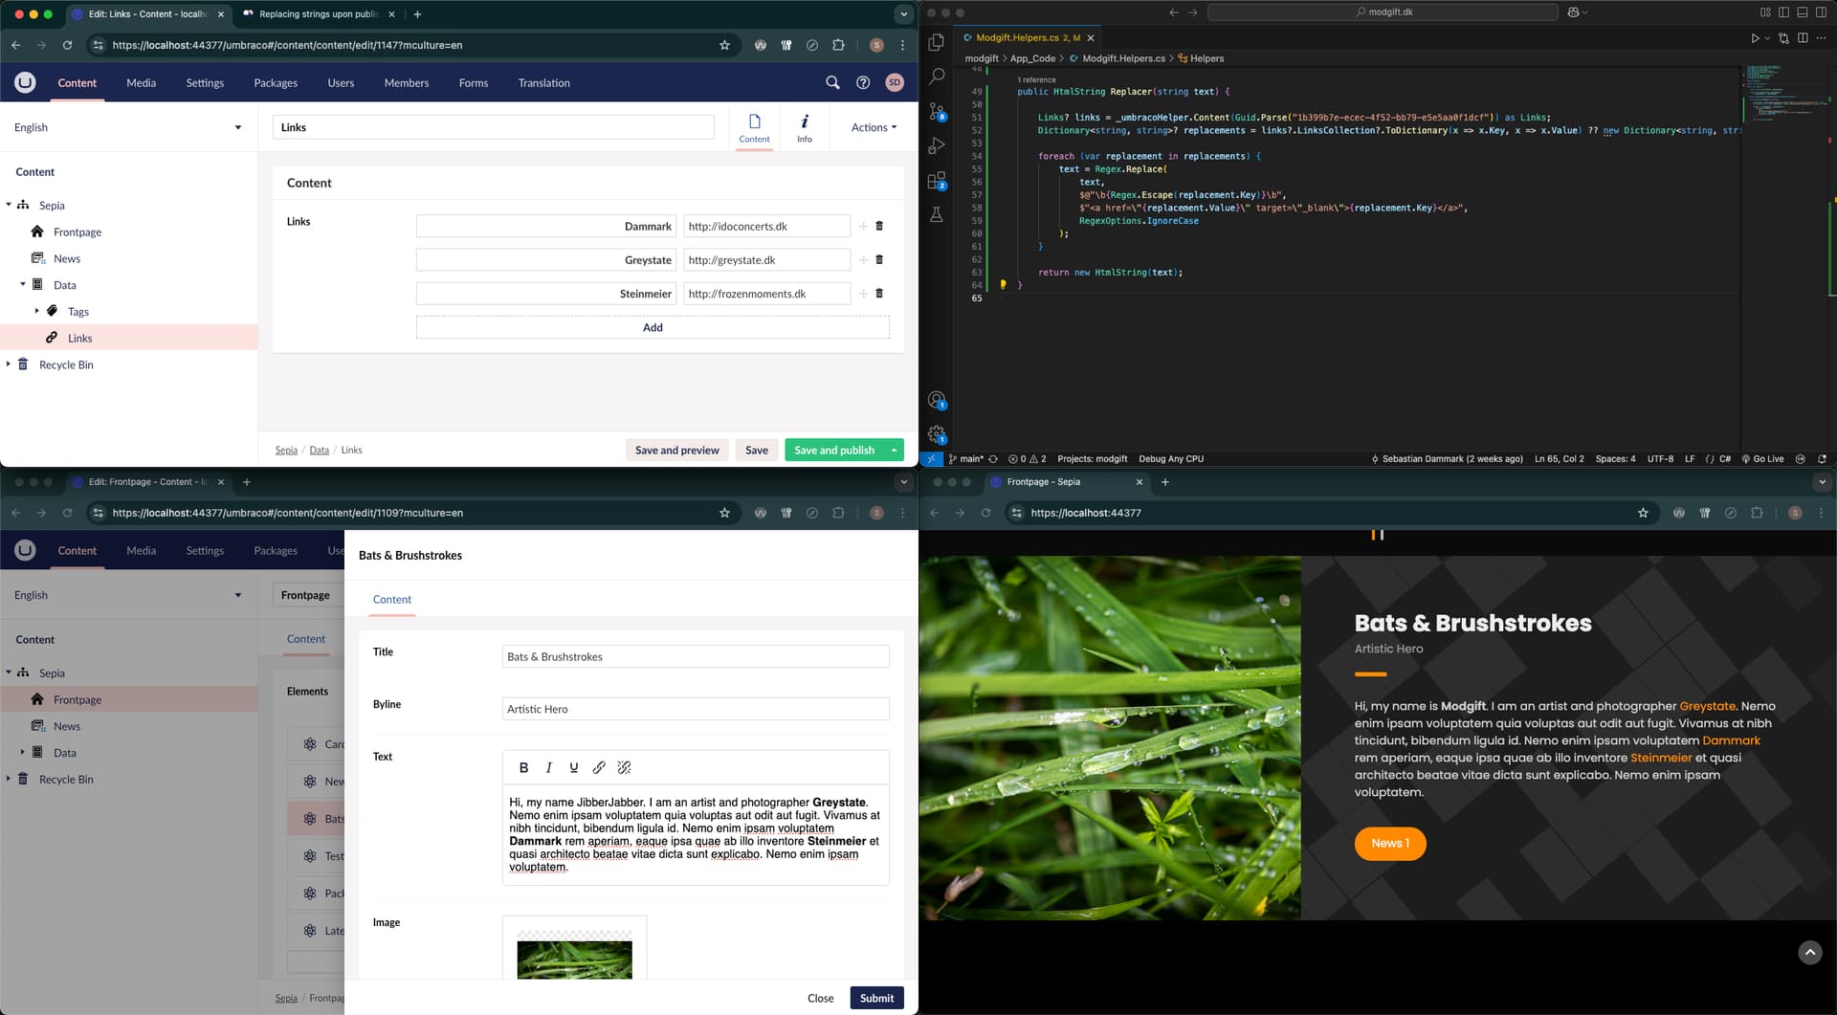Expand Tags node in content tree
Screen dimensions: 1837x1015
coord(37,311)
